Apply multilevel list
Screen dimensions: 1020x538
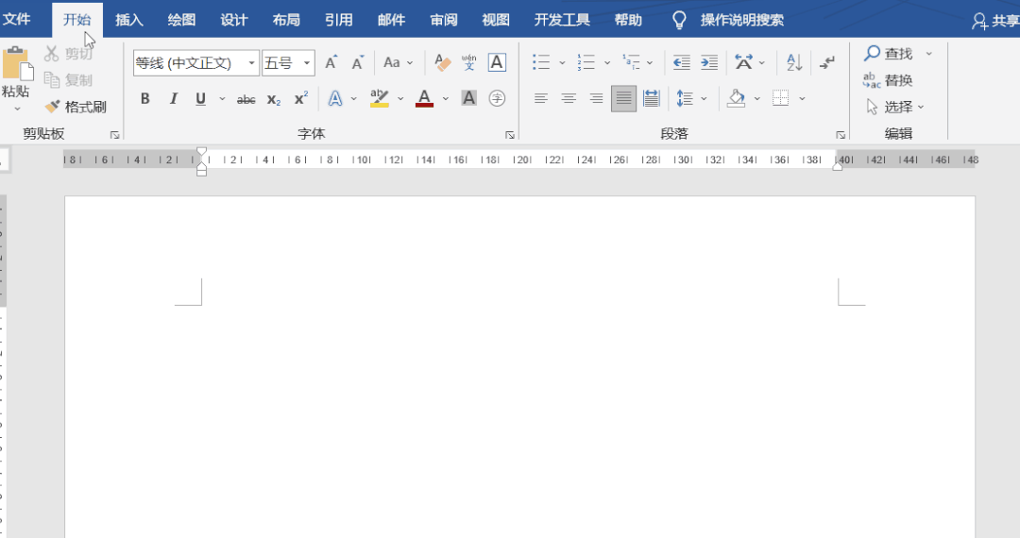point(631,62)
